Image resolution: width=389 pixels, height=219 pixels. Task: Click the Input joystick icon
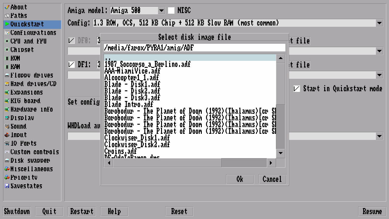7,135
